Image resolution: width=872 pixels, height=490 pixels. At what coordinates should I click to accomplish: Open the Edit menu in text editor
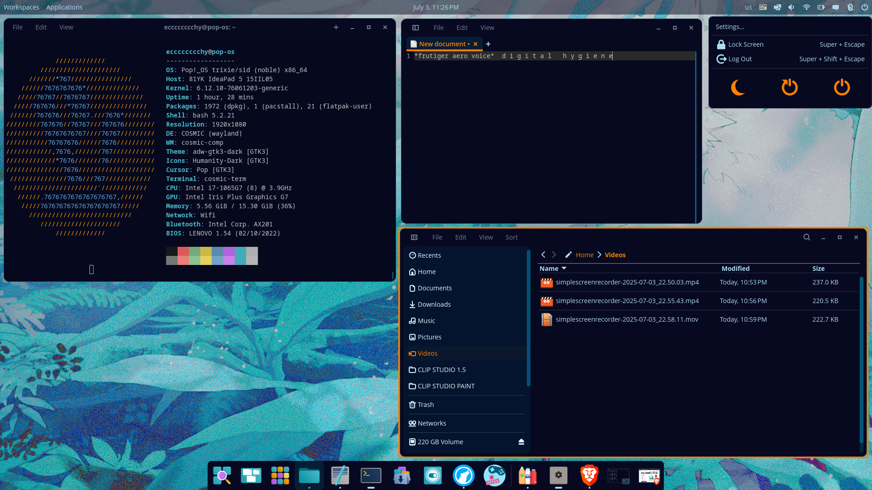(x=462, y=28)
